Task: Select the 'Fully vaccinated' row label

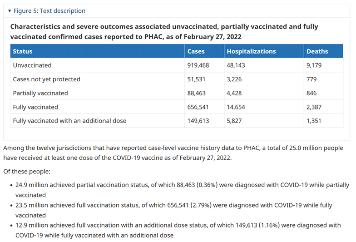Action: coord(35,107)
